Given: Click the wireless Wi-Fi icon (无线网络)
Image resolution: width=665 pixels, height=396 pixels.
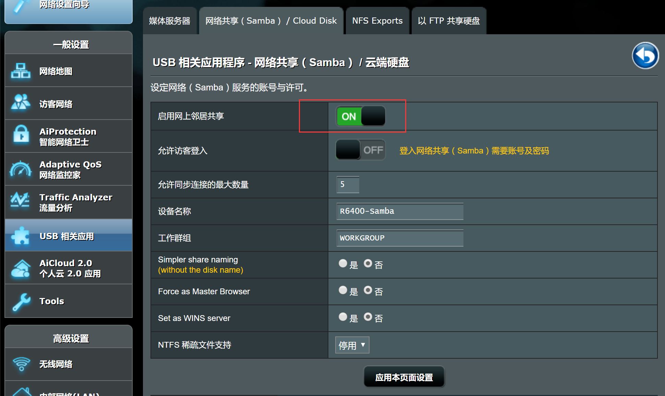Looking at the screenshot, I should pyautogui.click(x=21, y=364).
